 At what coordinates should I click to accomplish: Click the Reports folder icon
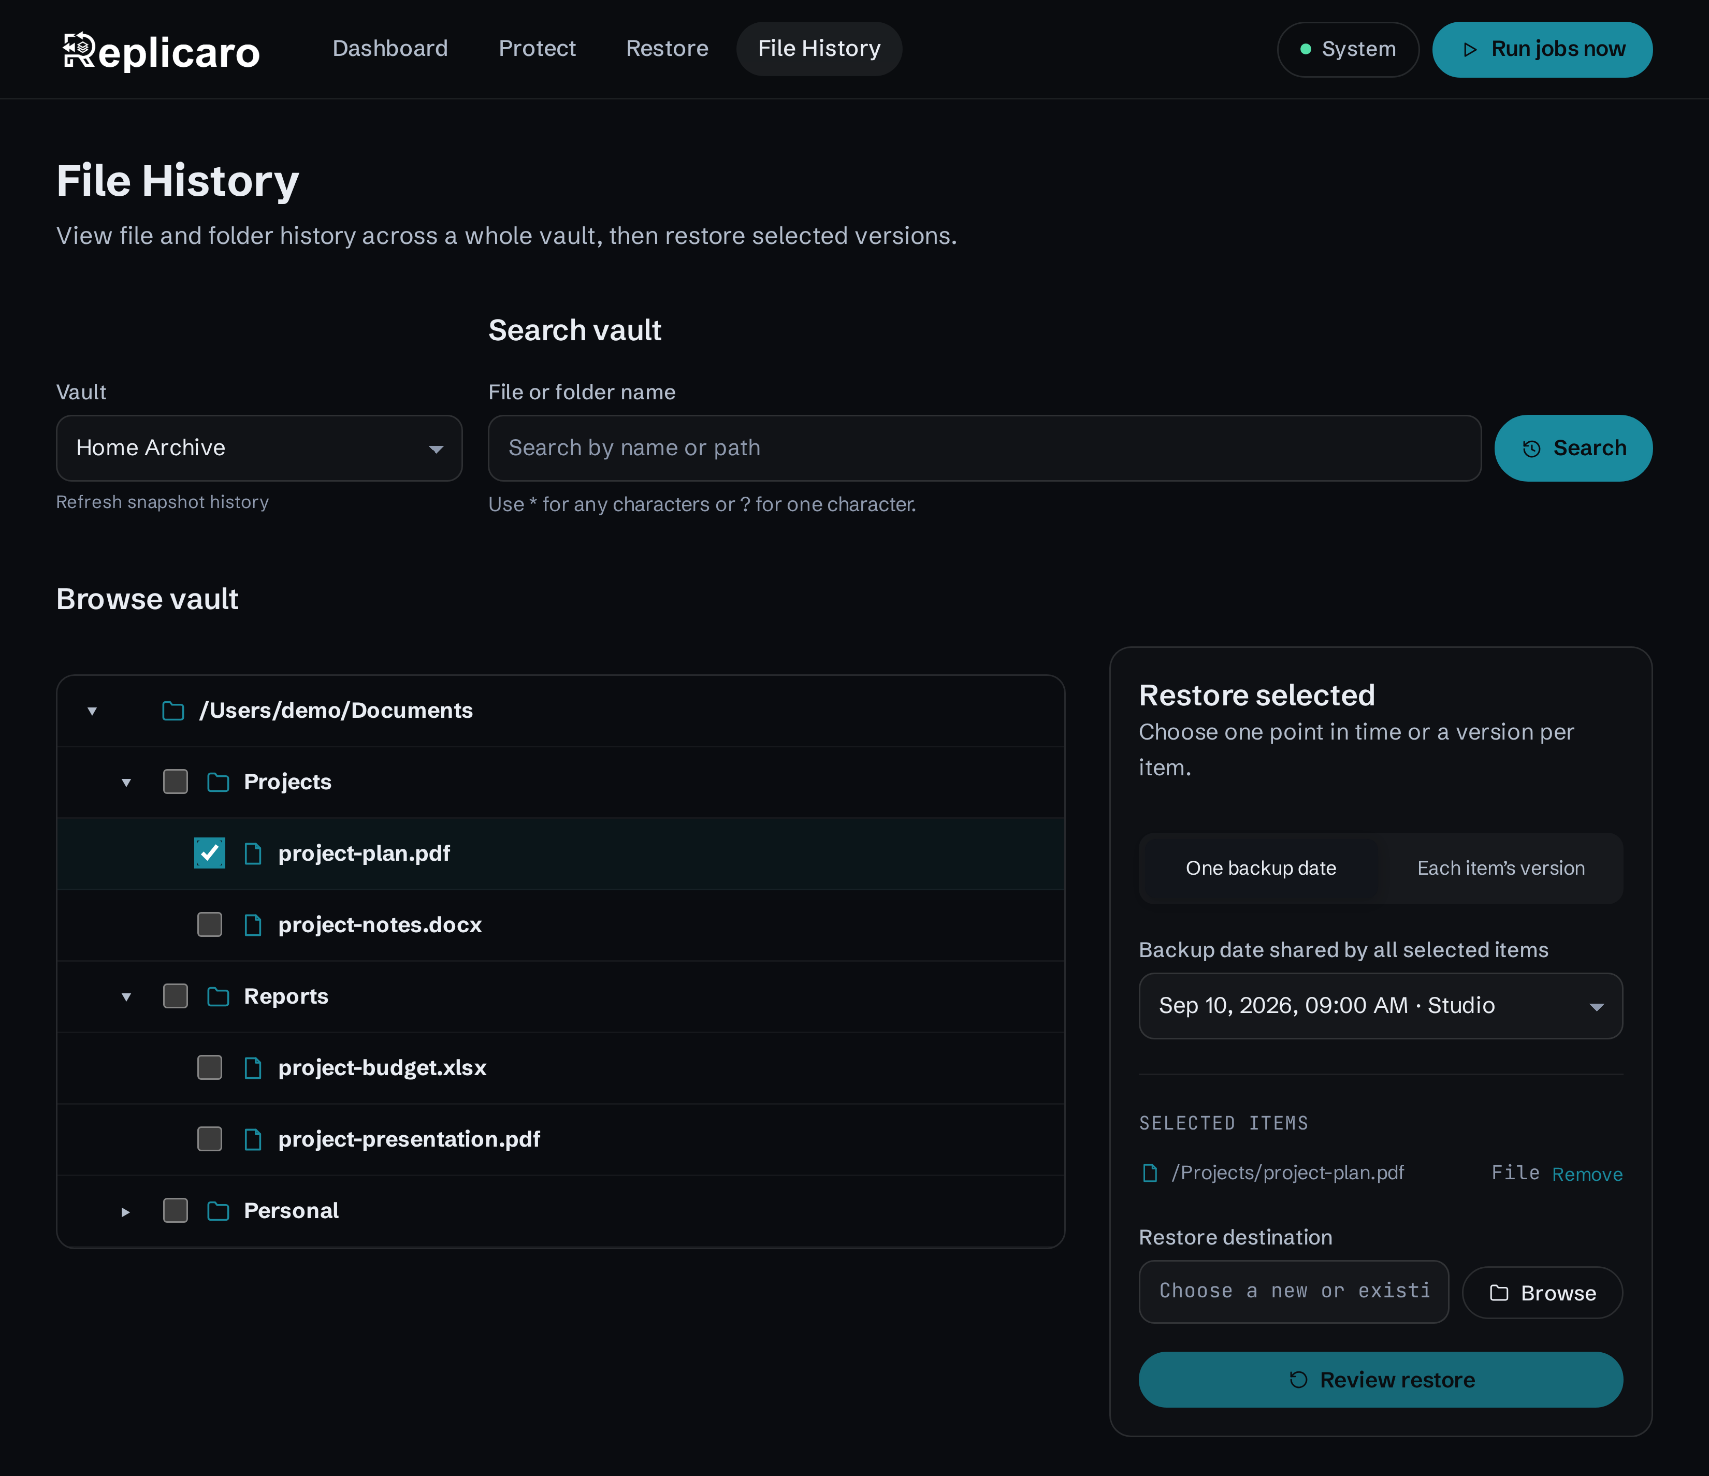218,996
